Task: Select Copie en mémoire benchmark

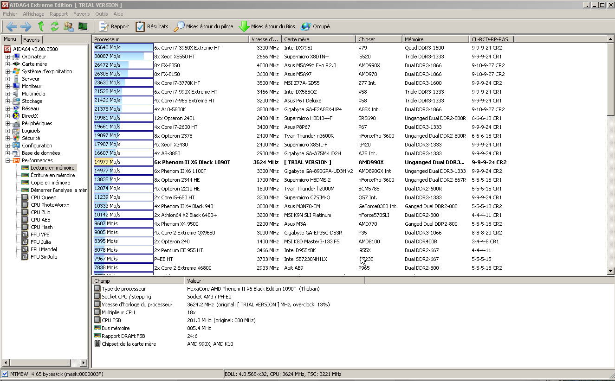Action: [50, 183]
